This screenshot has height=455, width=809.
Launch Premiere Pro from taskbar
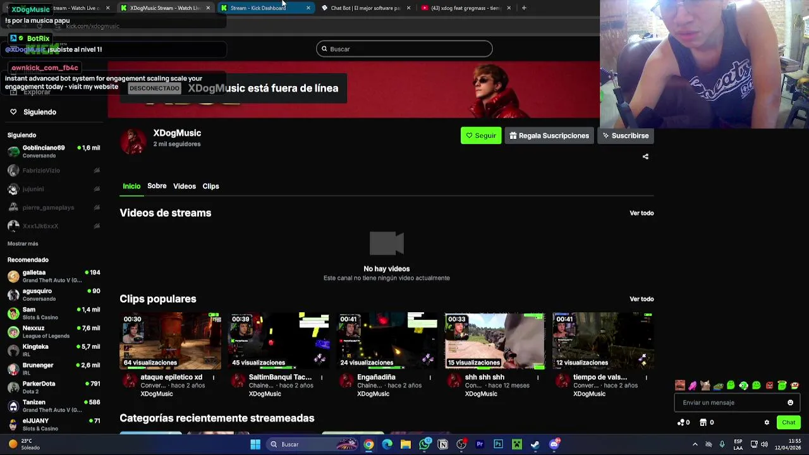tap(480, 444)
